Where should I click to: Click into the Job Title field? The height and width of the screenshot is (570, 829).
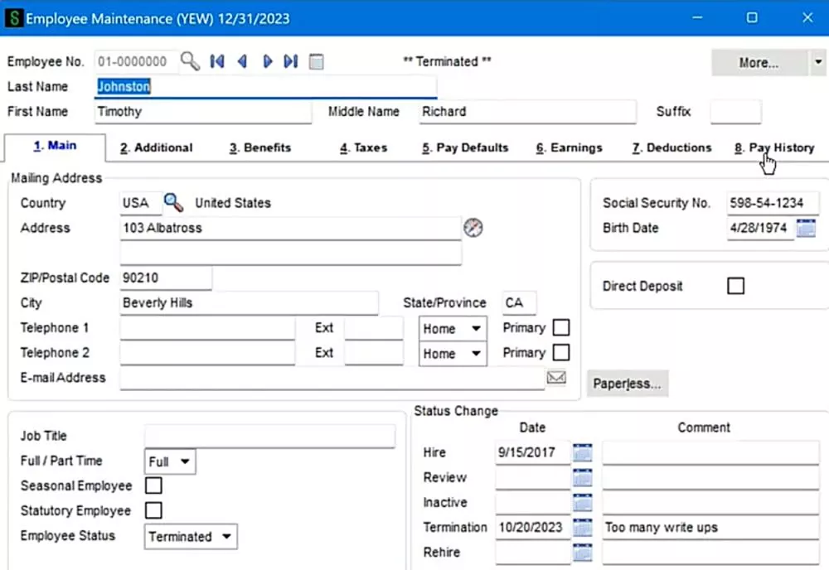(269, 436)
